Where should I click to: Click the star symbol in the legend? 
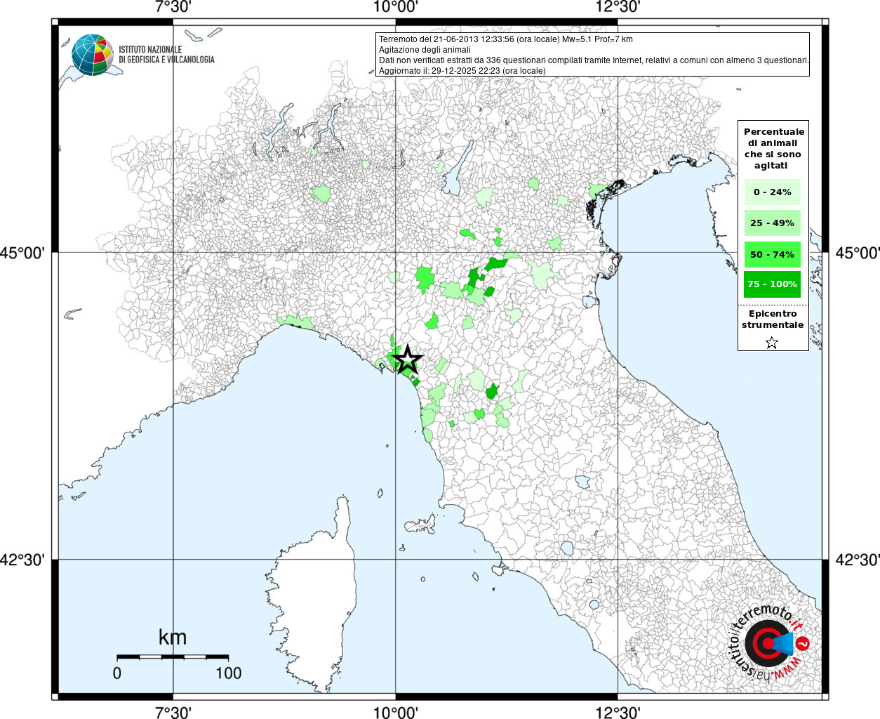[772, 343]
